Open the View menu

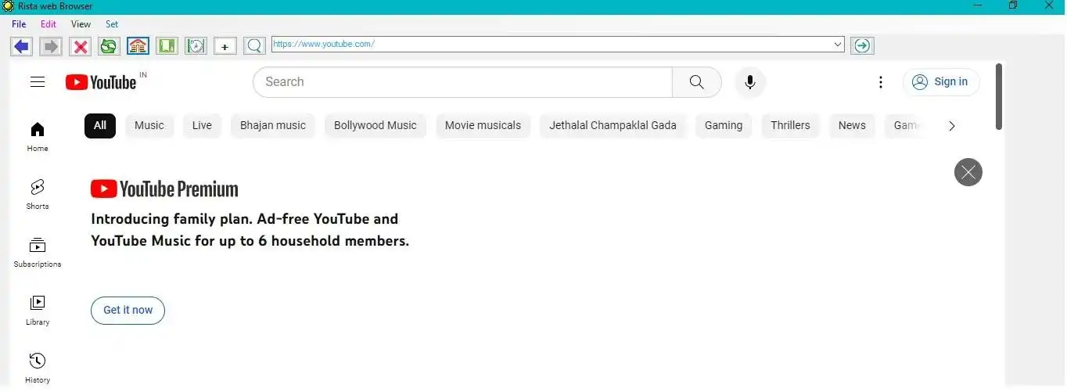coord(81,24)
